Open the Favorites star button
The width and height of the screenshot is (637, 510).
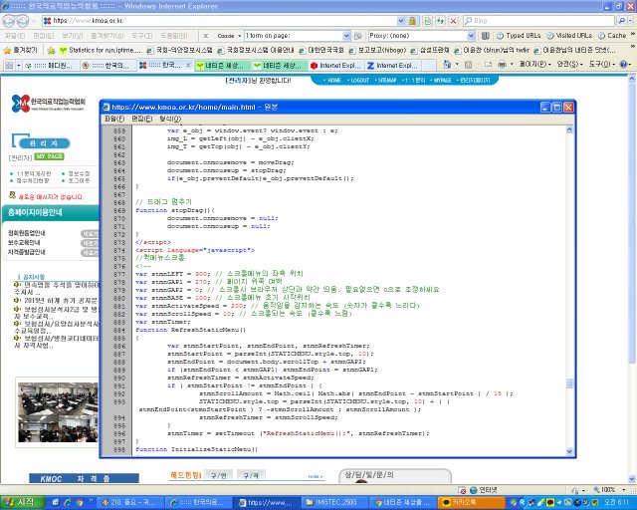(x=20, y=50)
